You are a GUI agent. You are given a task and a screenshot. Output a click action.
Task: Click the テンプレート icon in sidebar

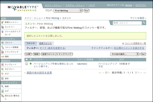pyautogui.click(x=2, y=65)
